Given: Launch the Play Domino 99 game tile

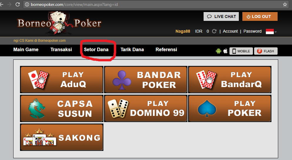Looking at the screenshot, I should tap(146, 108).
